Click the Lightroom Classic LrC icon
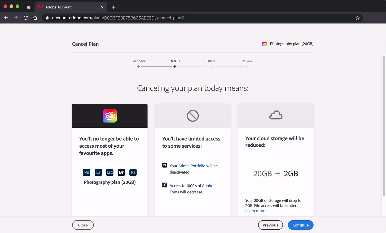 110,172
